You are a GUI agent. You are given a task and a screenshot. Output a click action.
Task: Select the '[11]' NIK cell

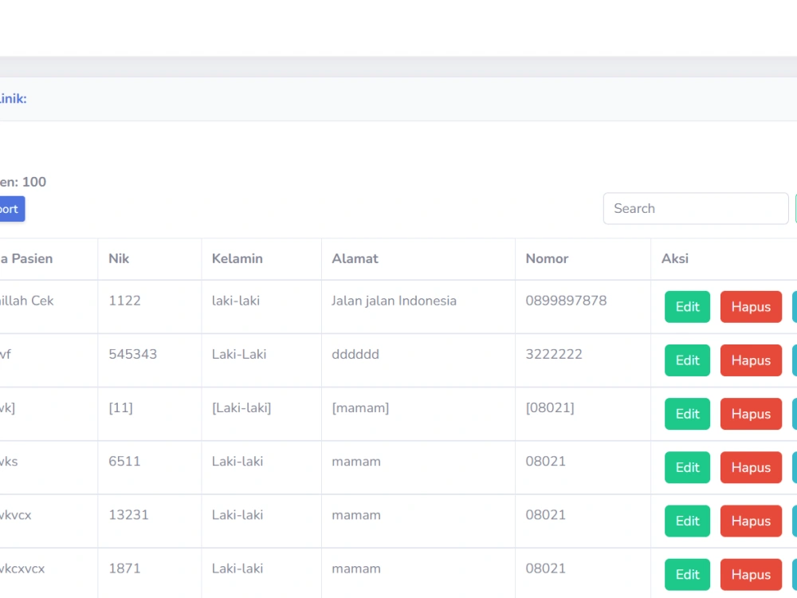pos(120,407)
